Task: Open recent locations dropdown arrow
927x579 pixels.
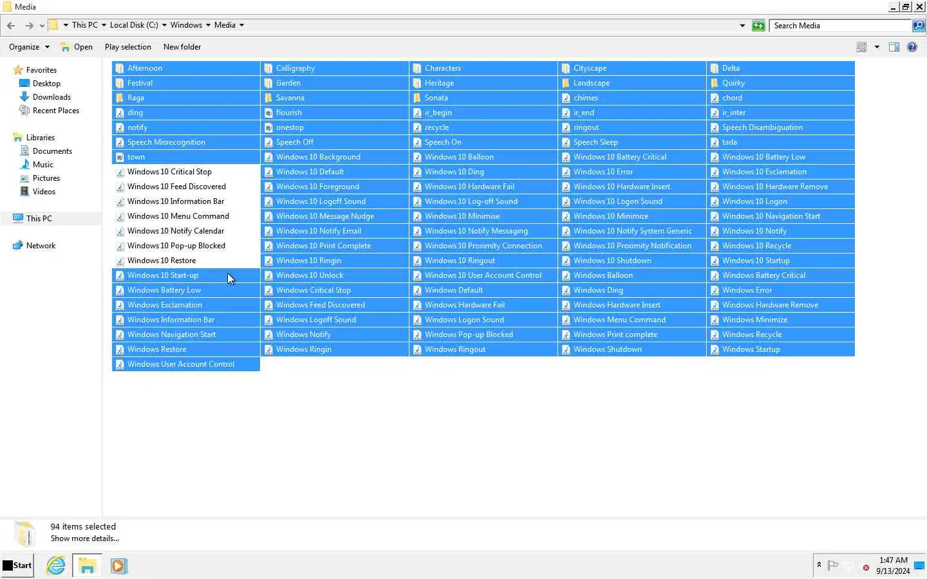Action: point(42,26)
